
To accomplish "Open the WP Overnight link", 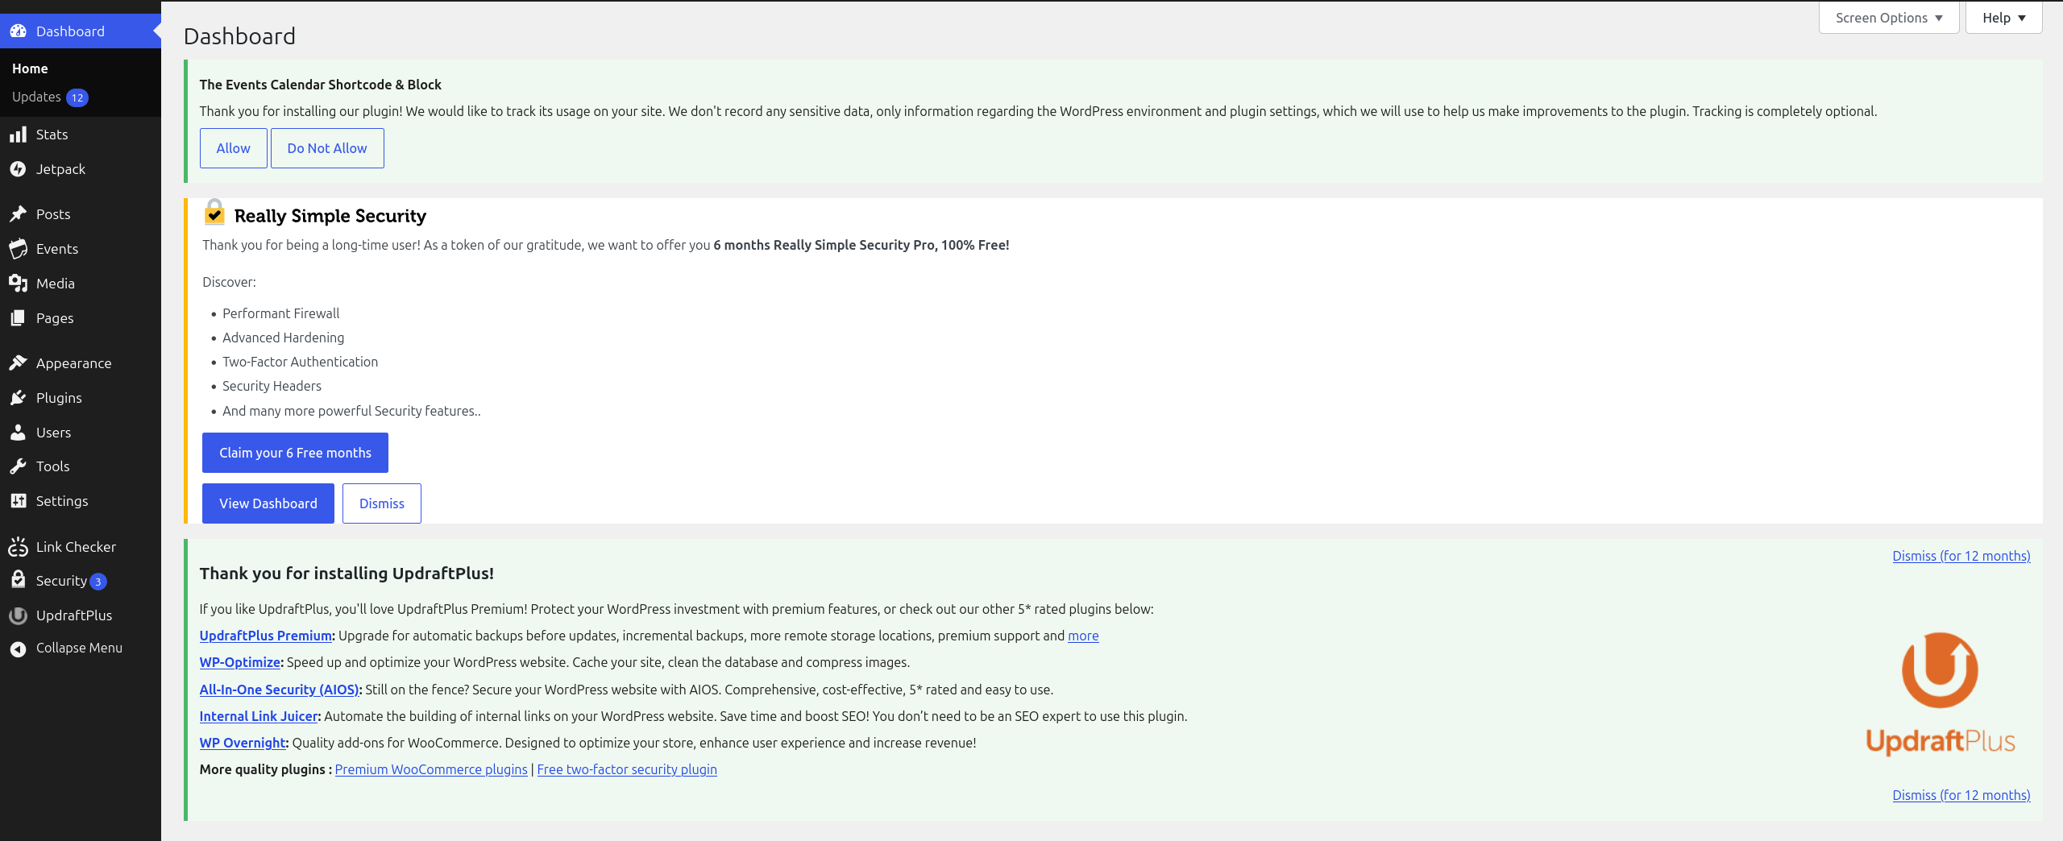I will click(x=243, y=743).
